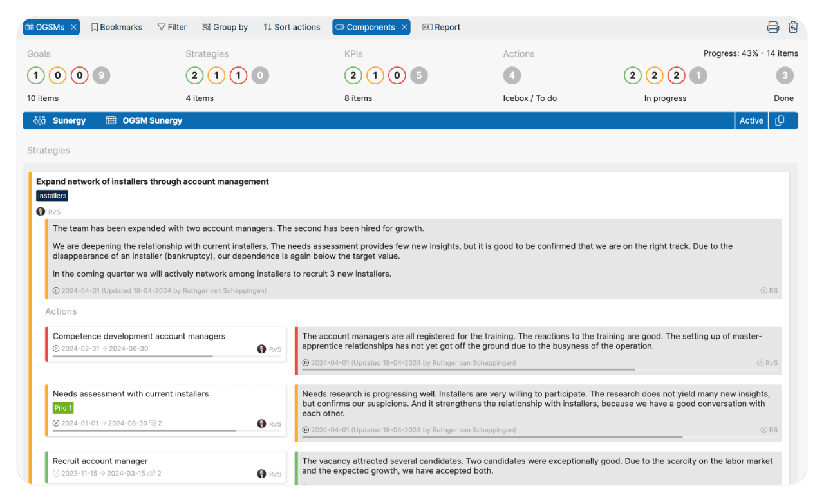Open the Bookmarks menu
The width and height of the screenshot is (824, 502).
[117, 27]
